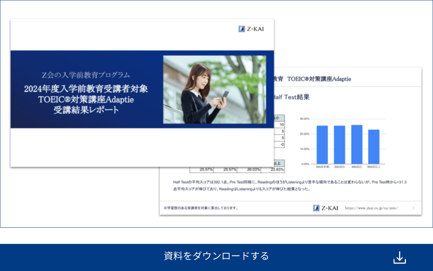The height and width of the screenshot is (271, 433).
Task: Select the 500点以上 bar in chart
Action: (x=374, y=147)
